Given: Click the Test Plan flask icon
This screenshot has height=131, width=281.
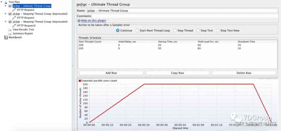Looking at the screenshot, I should click(6, 2).
